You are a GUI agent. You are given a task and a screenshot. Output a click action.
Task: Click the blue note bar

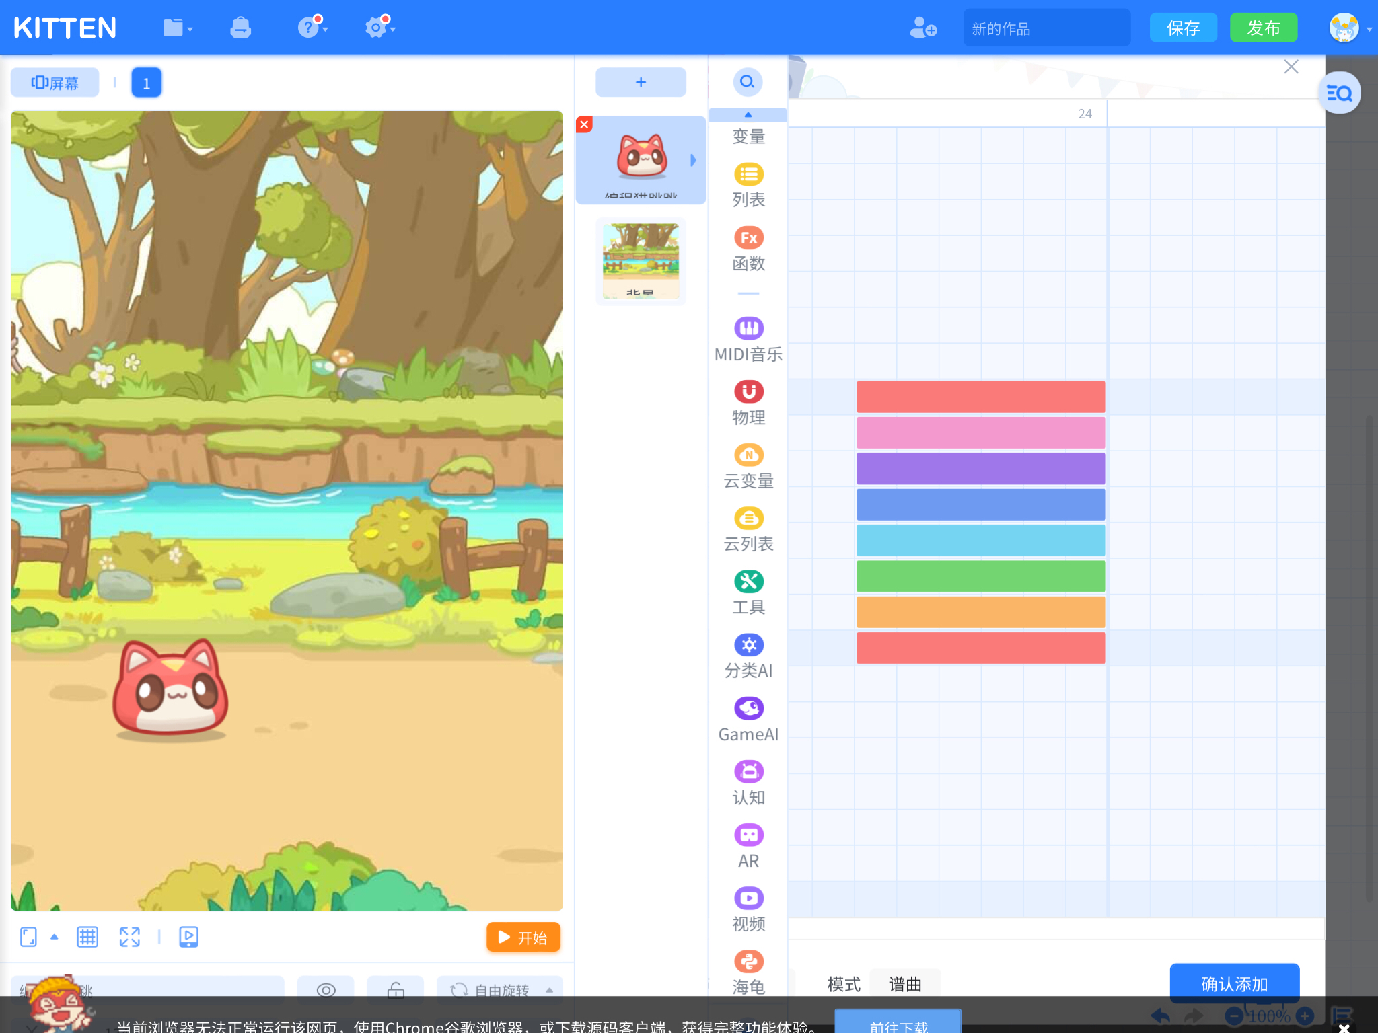click(x=980, y=504)
